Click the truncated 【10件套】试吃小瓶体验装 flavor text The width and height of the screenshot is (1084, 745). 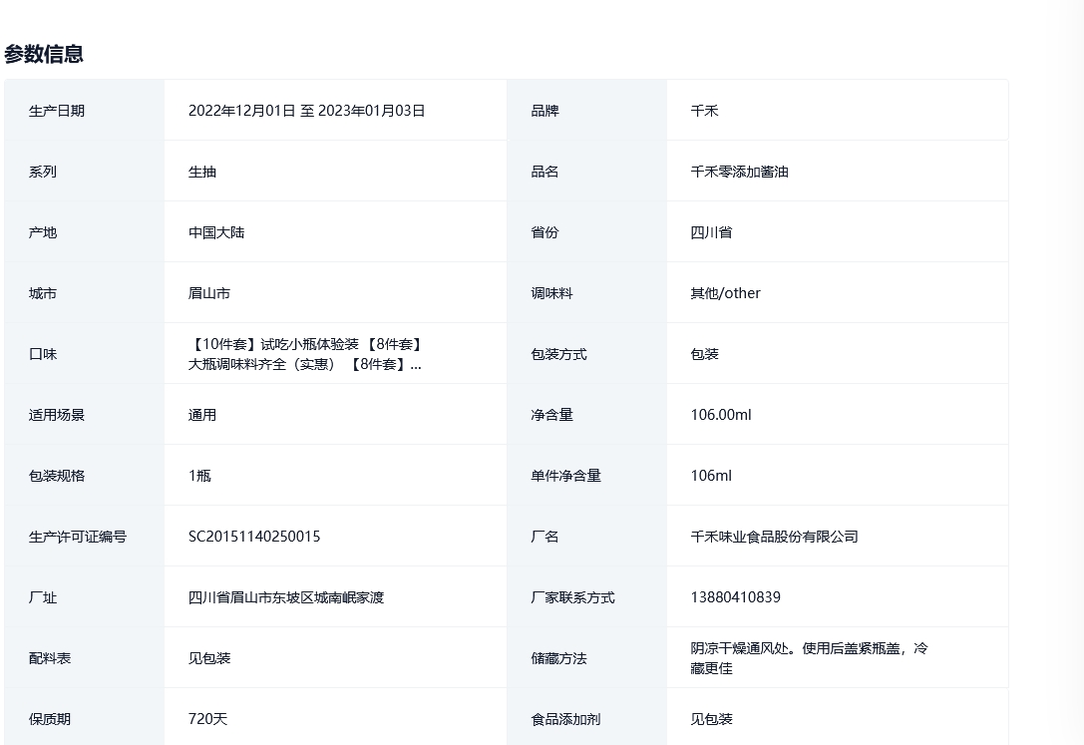pos(305,354)
